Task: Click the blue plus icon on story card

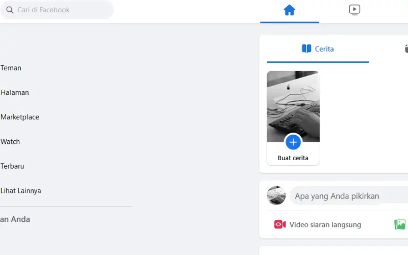Action: click(293, 142)
